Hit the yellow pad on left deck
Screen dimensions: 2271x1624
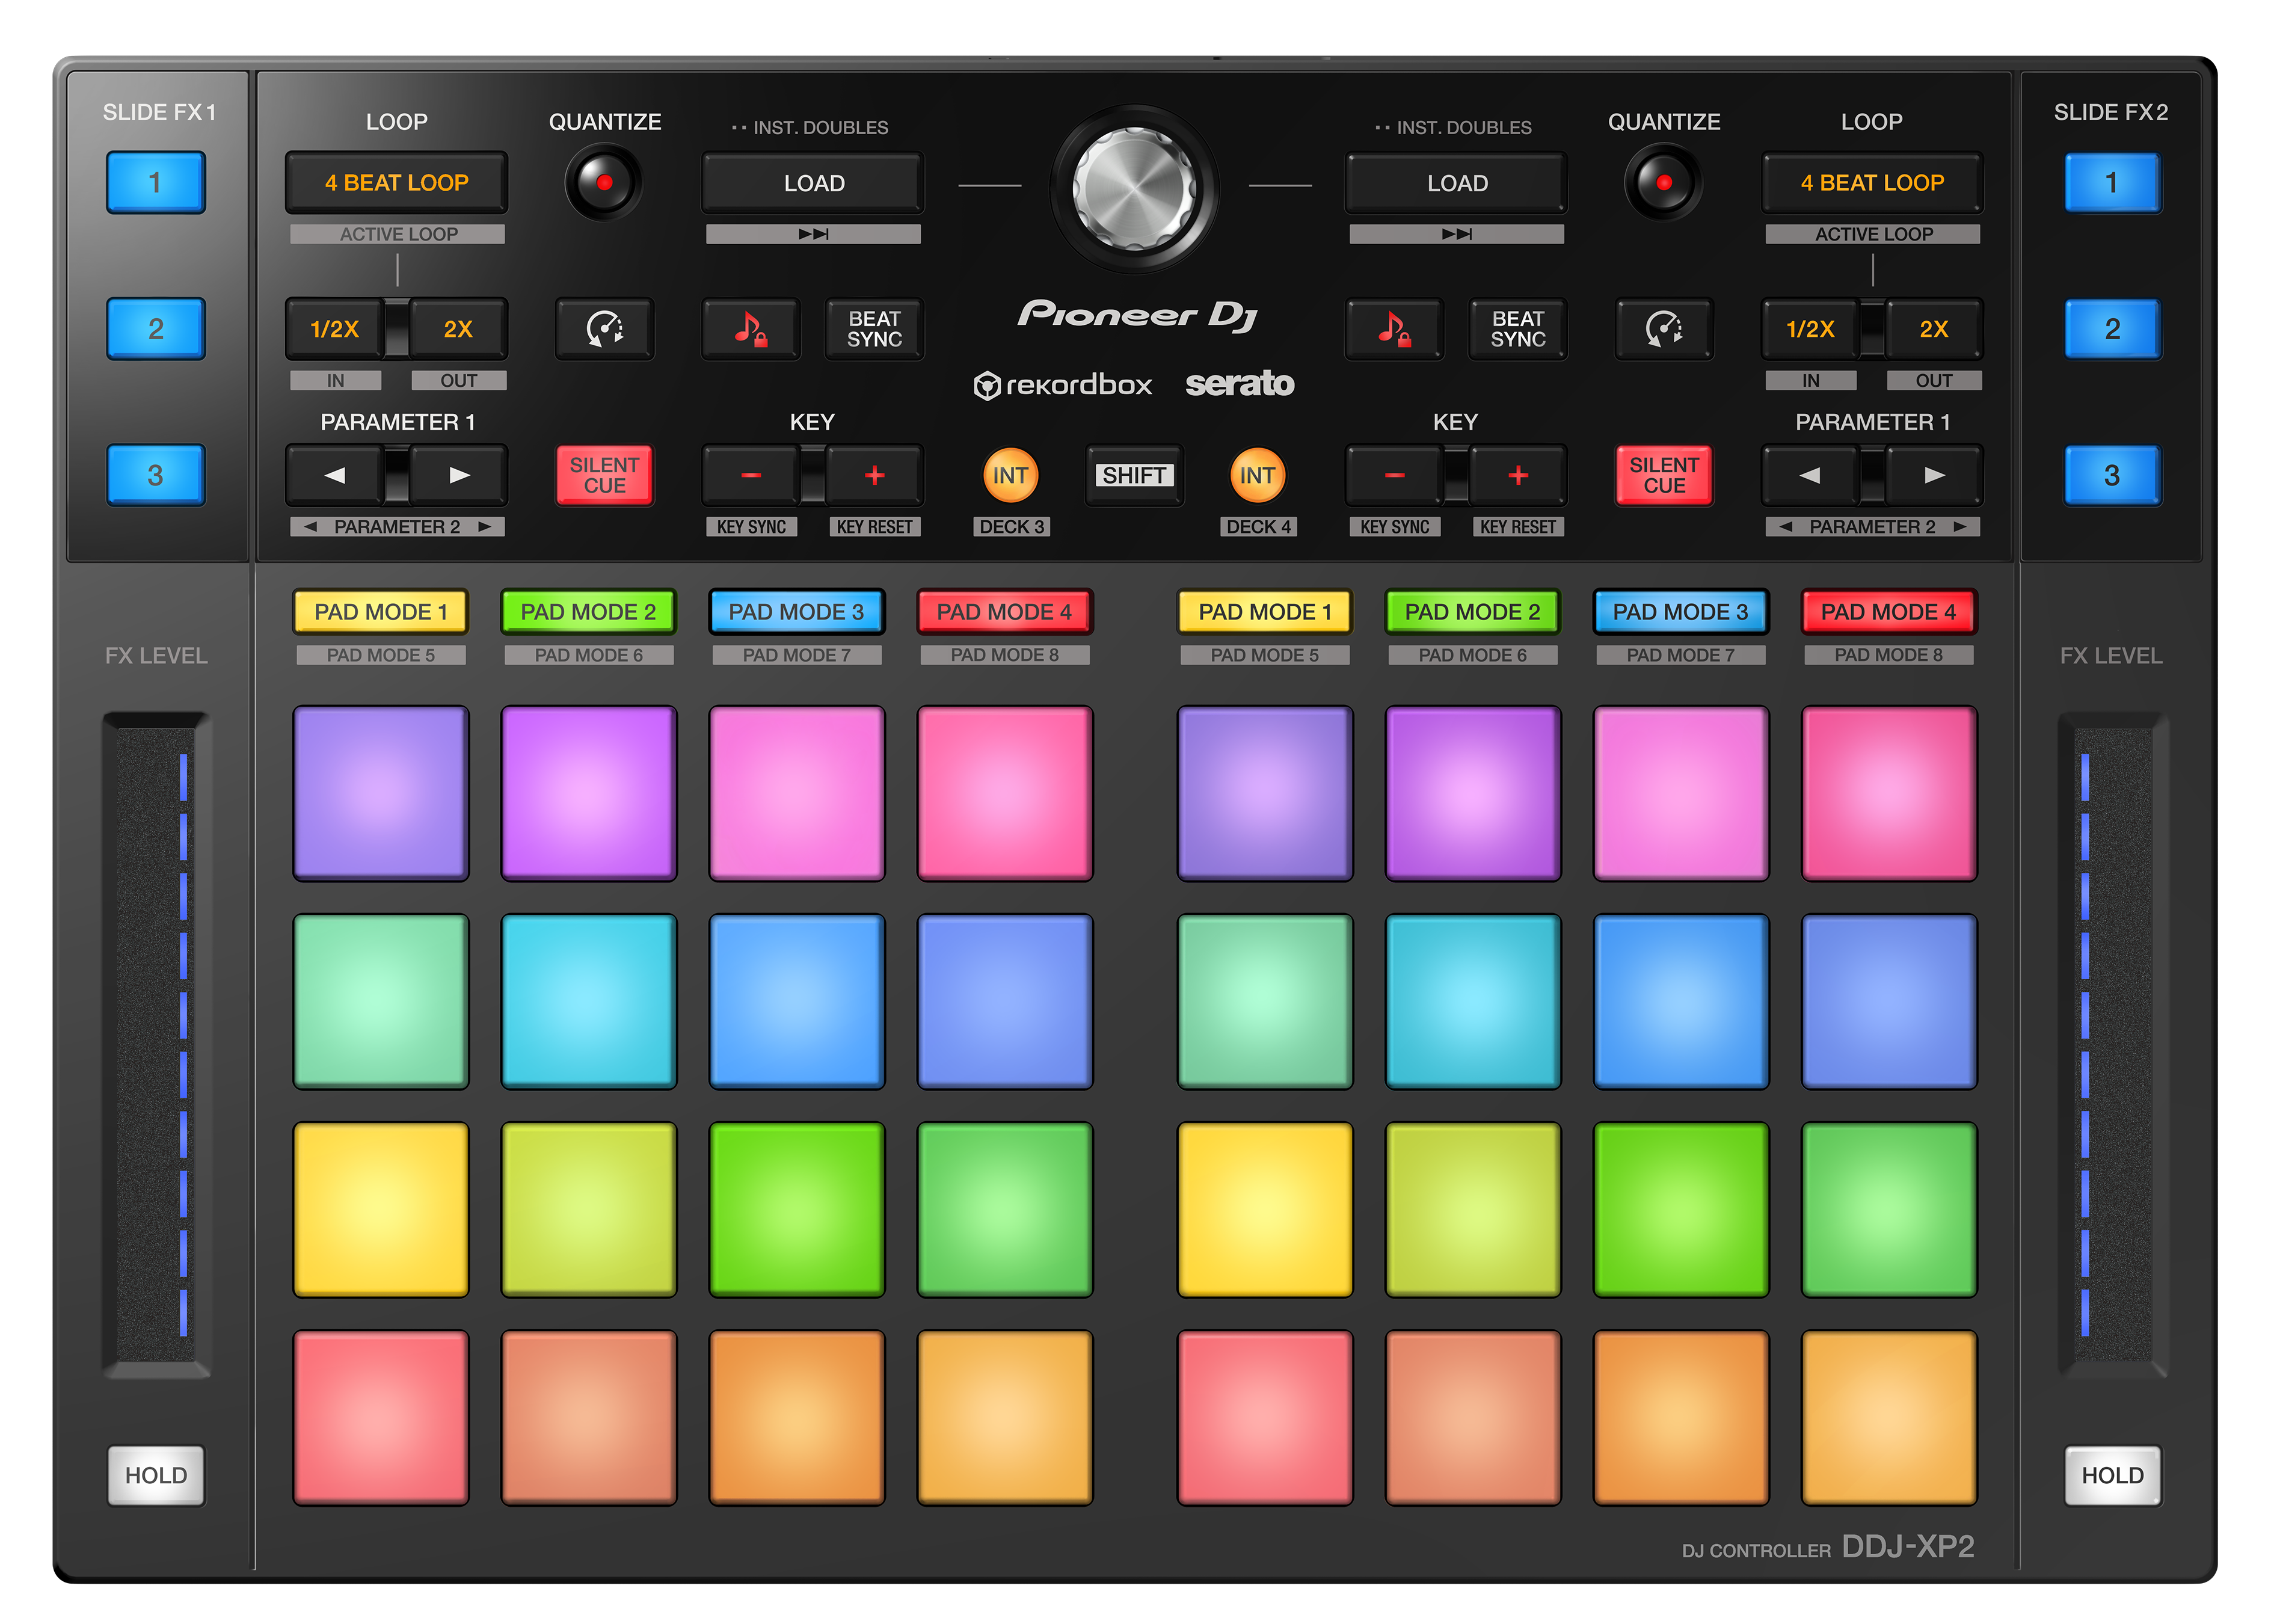[x=380, y=1209]
